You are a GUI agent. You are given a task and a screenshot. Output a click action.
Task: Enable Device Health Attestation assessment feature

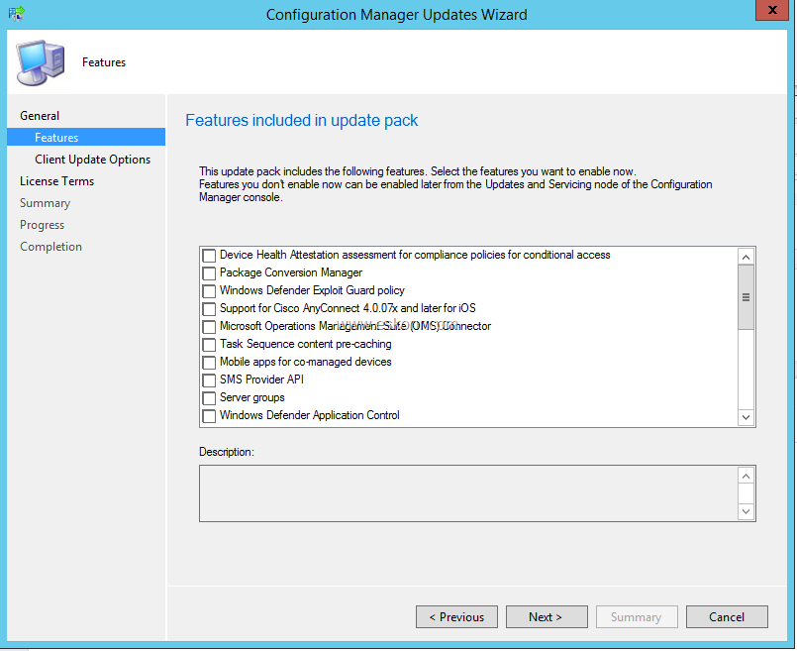pyautogui.click(x=209, y=256)
